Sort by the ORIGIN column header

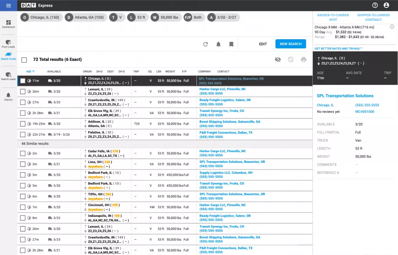(87, 72)
